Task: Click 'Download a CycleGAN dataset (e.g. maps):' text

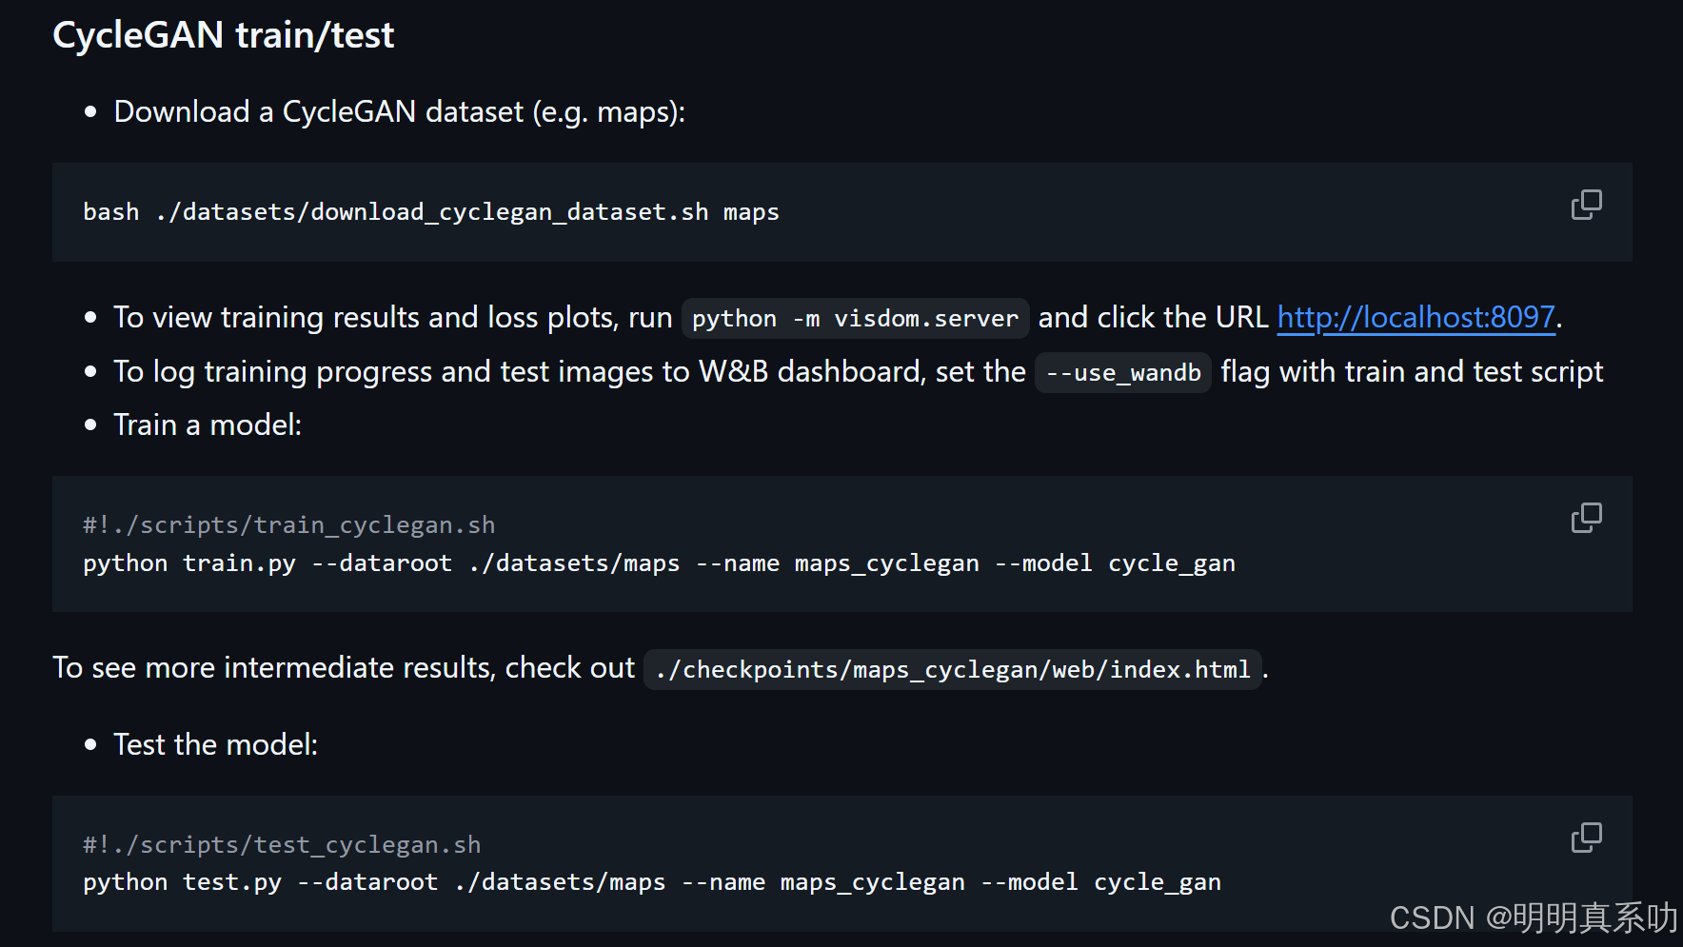Action: (x=400, y=112)
